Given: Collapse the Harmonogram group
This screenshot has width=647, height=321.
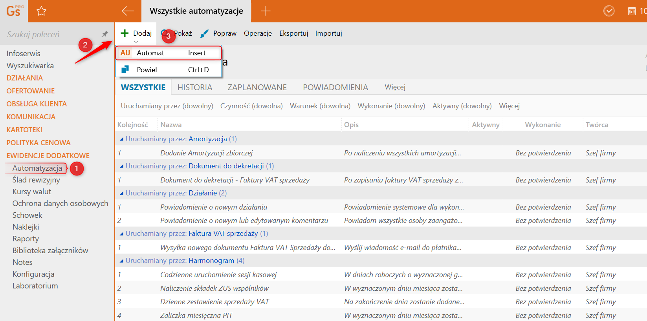Looking at the screenshot, I should pos(121,261).
